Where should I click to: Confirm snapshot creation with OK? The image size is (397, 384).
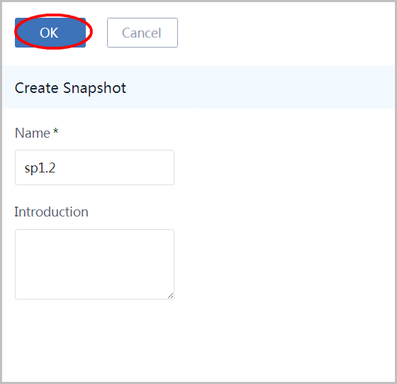click(x=50, y=33)
